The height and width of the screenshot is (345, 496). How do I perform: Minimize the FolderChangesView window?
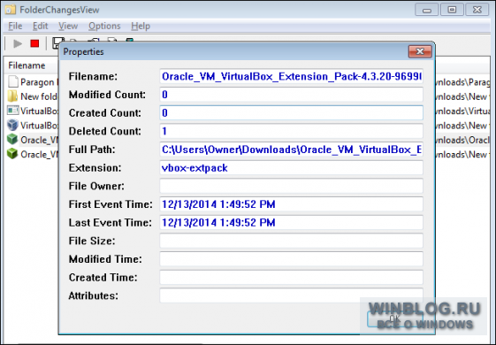point(426,10)
